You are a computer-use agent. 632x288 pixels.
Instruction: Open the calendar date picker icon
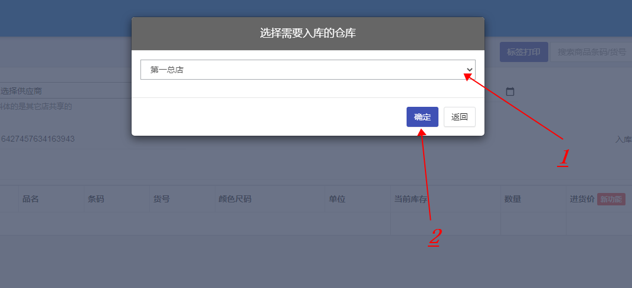pos(510,91)
